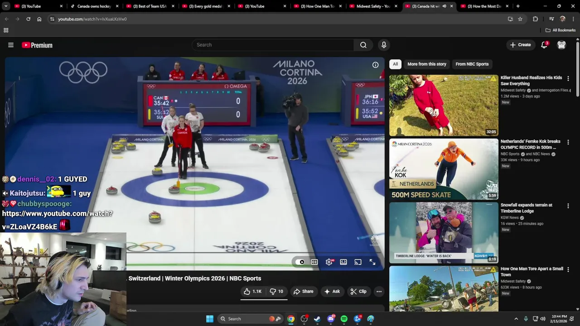Focus the YouTube search field
The image size is (580, 326).
[x=273, y=45]
